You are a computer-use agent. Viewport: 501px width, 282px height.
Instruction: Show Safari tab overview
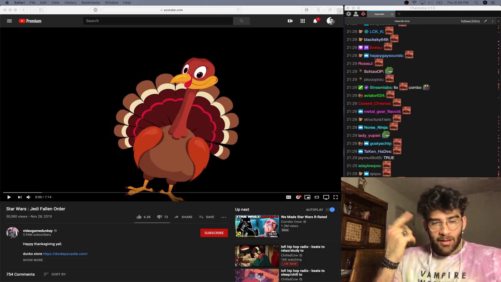(330, 10)
